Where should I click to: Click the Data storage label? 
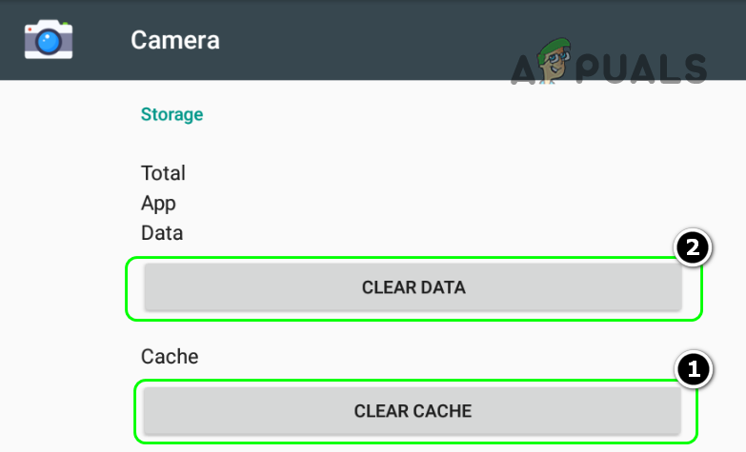tap(162, 233)
